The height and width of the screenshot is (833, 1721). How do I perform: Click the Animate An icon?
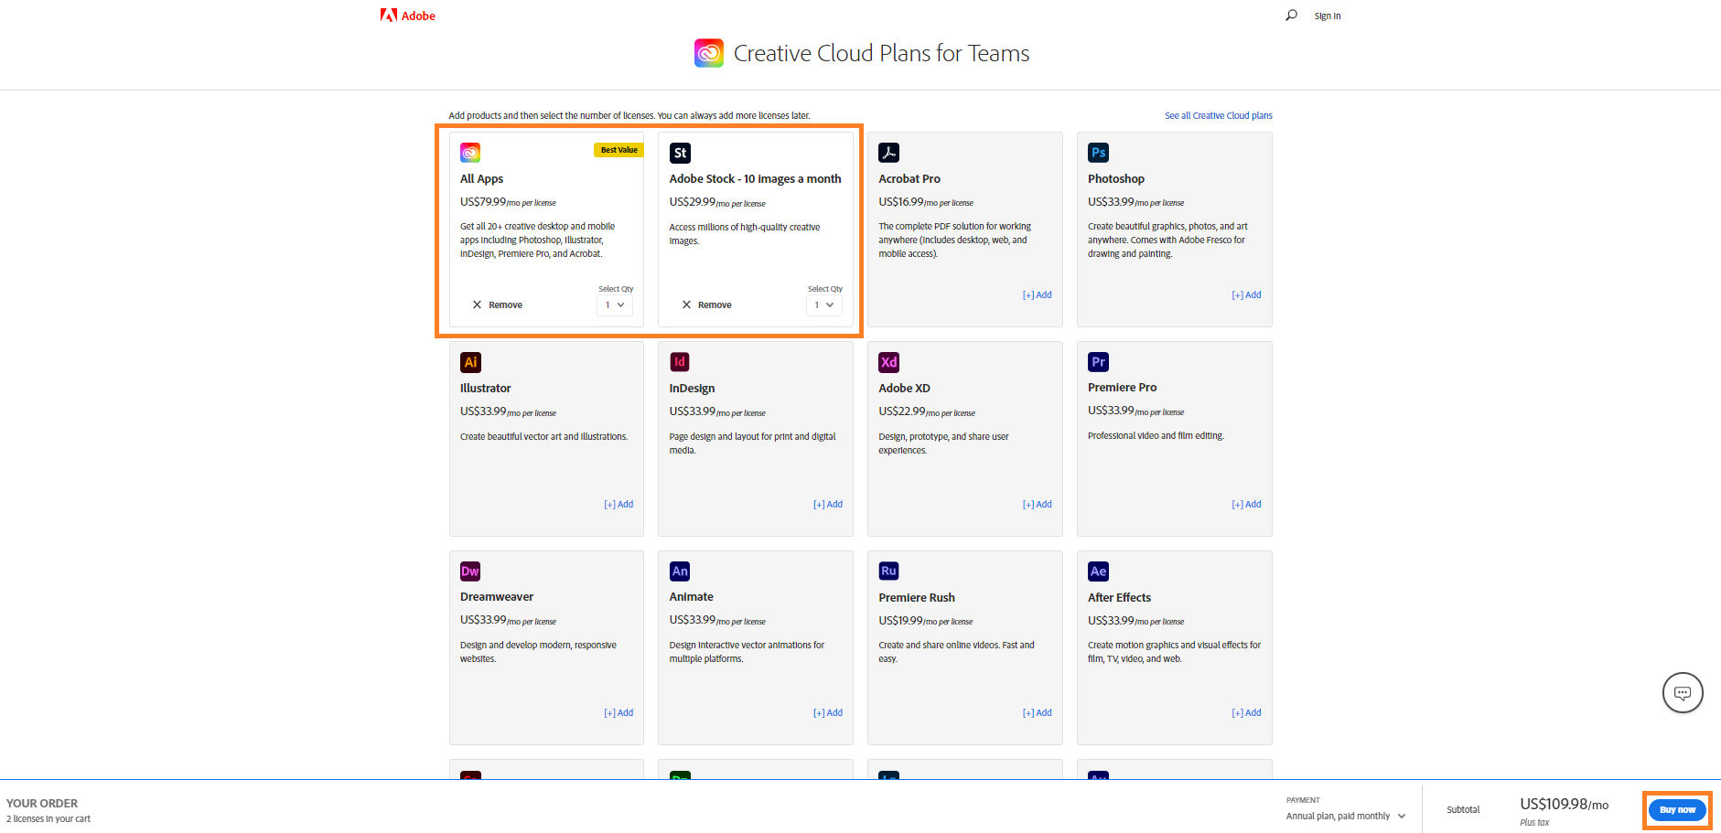tap(680, 571)
